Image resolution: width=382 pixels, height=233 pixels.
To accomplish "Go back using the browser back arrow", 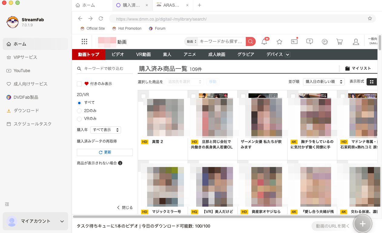I will [x=80, y=18].
